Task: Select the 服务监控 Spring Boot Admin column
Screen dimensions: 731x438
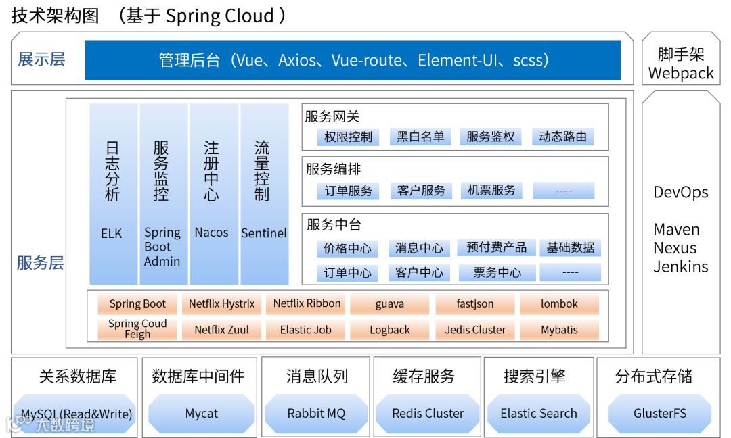Action: click(x=164, y=193)
